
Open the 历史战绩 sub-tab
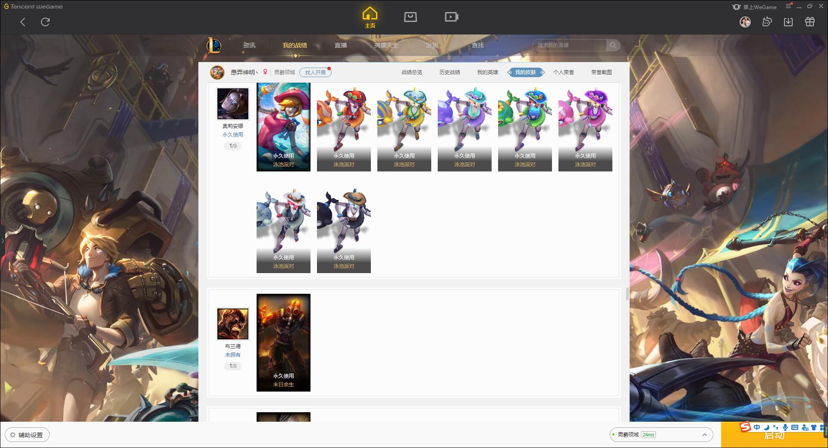[450, 72]
